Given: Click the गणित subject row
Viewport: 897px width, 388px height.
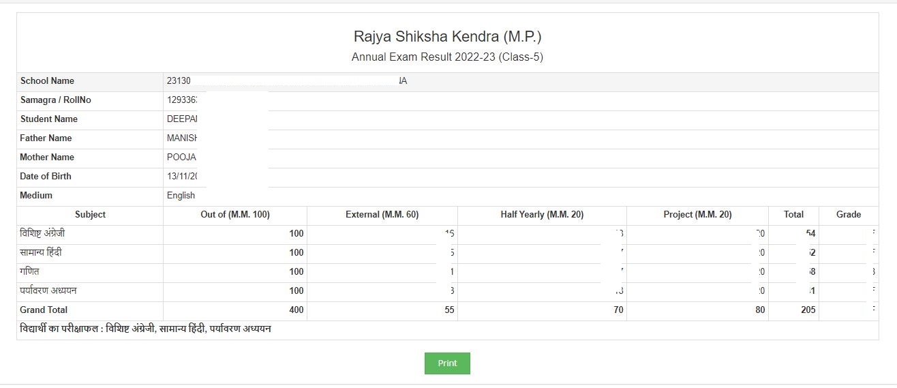Looking at the screenshot, I should 30,272.
